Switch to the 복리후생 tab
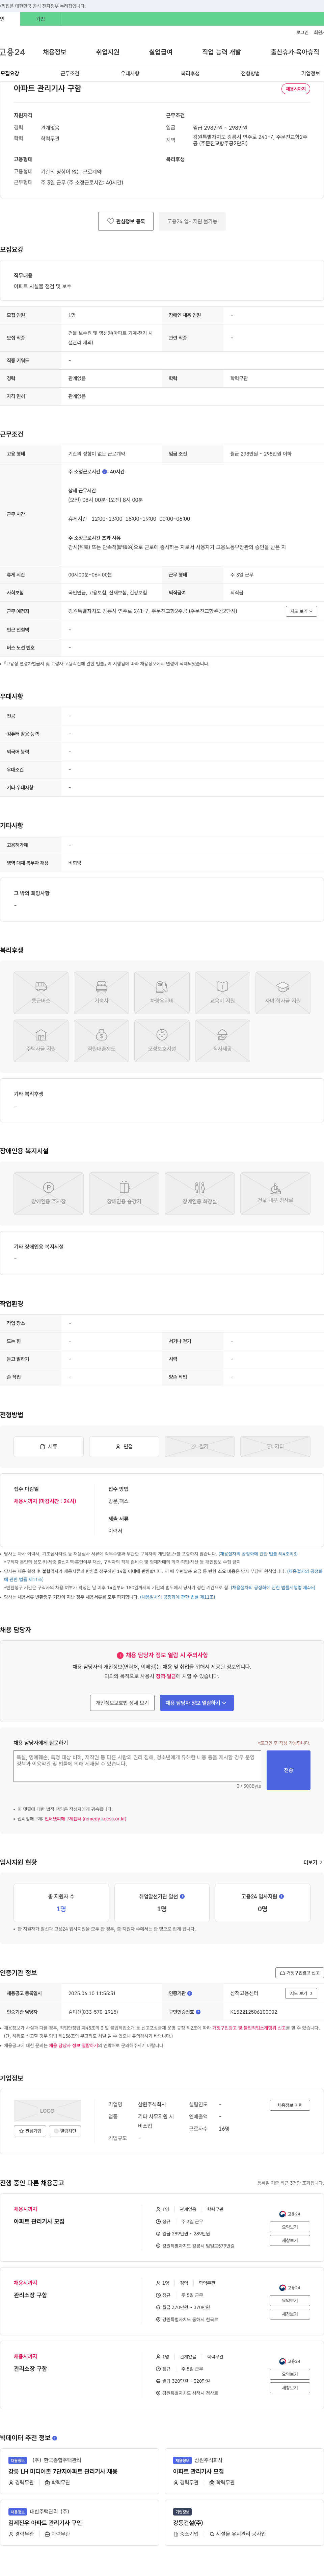324x2576 pixels. [190, 73]
